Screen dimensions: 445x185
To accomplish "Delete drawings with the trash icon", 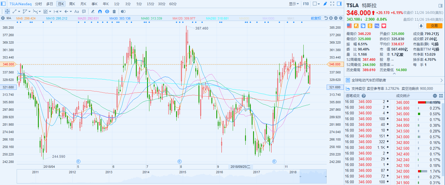I will (x=114, y=11).
